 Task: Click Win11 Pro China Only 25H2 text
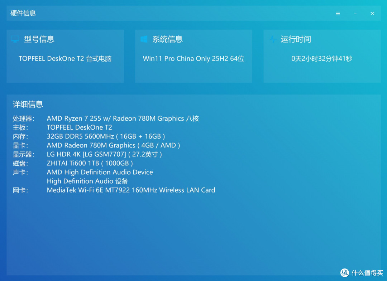pos(193,59)
